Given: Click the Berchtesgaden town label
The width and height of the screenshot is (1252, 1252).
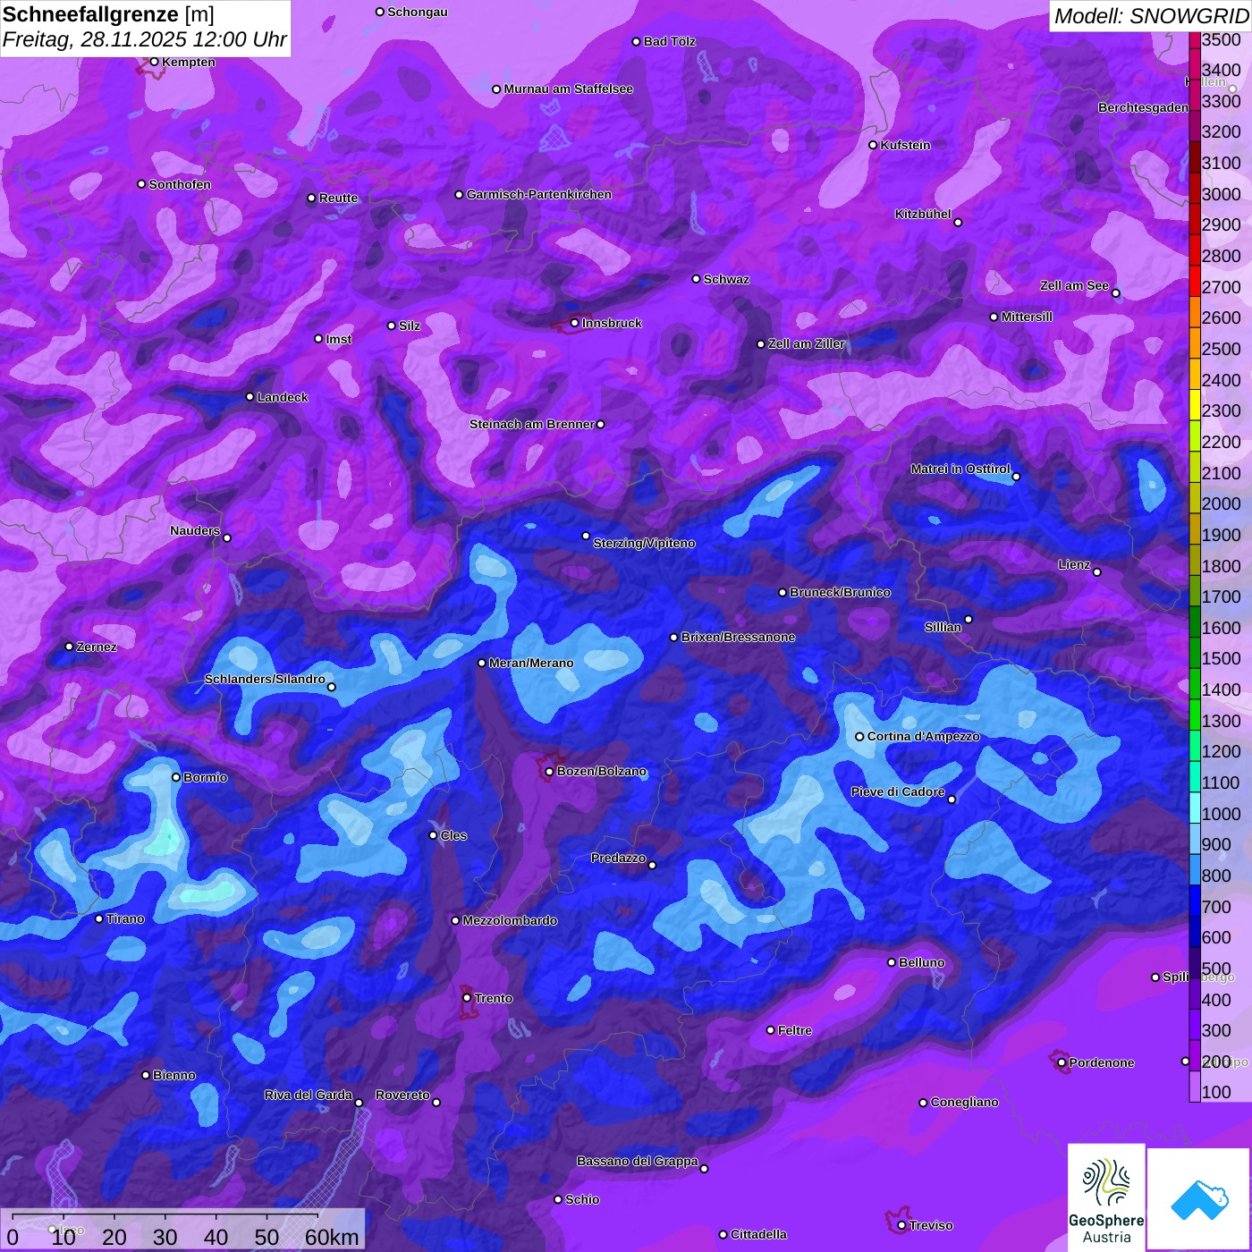Looking at the screenshot, I should click(x=1143, y=107).
